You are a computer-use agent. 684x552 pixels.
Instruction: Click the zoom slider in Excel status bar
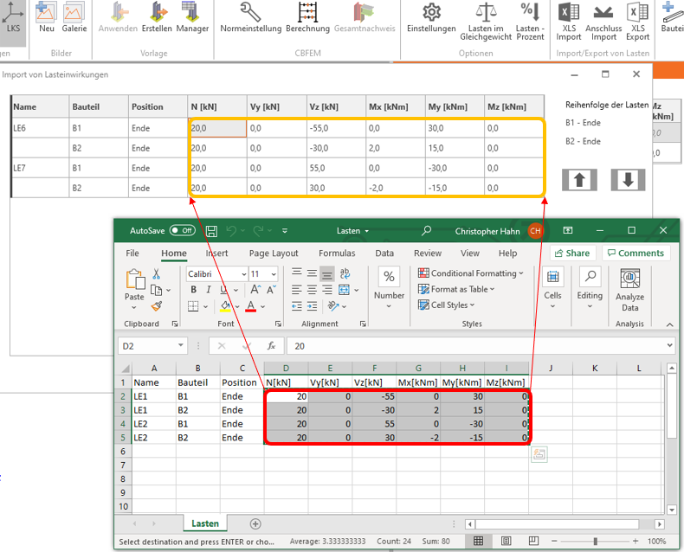tap(595, 542)
